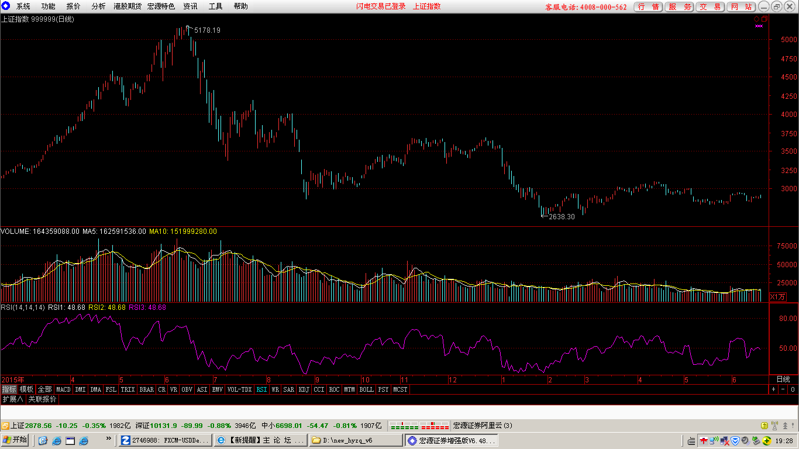799x449 pixels.
Task: Click the 2638.30 low price label
Action: tap(562, 216)
